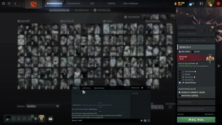Open the Kahramanlar tab
This screenshot has height=125, width=222.
point(54,3)
